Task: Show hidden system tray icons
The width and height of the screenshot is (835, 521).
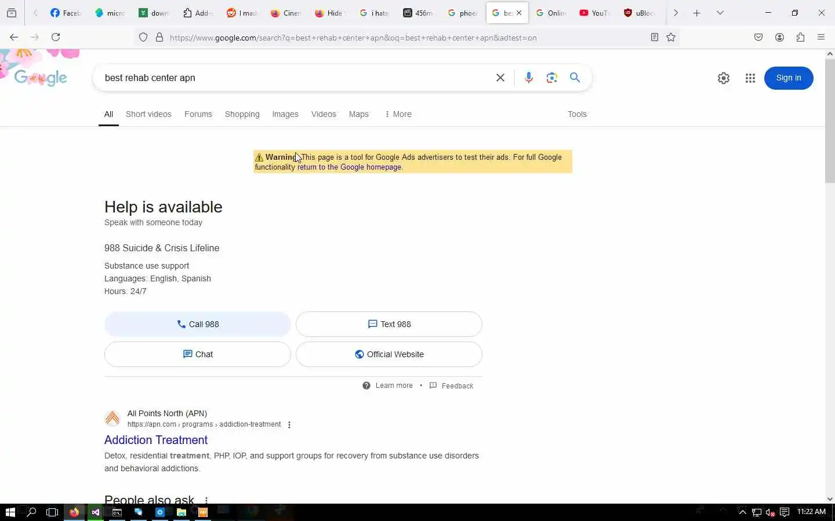Action: pyautogui.click(x=742, y=512)
